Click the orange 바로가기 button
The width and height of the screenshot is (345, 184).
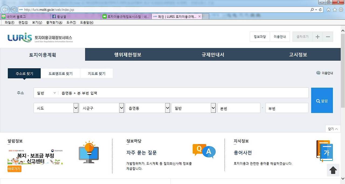click(x=15, y=169)
